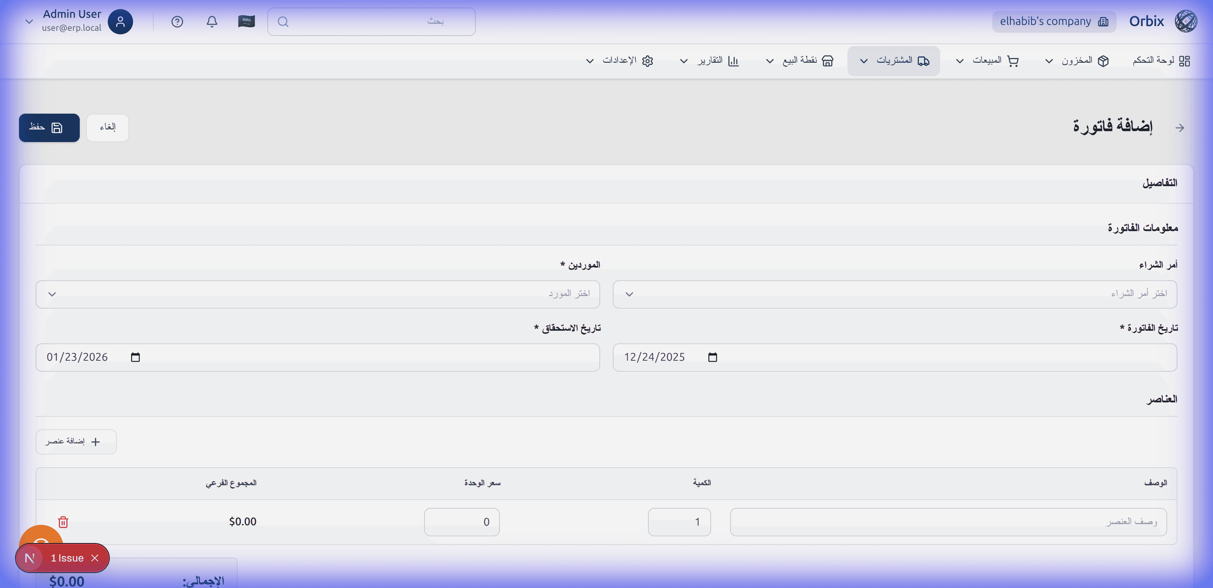Viewport: 1213px width, 588px height.
Task: Click the item description input field
Action: (948, 522)
